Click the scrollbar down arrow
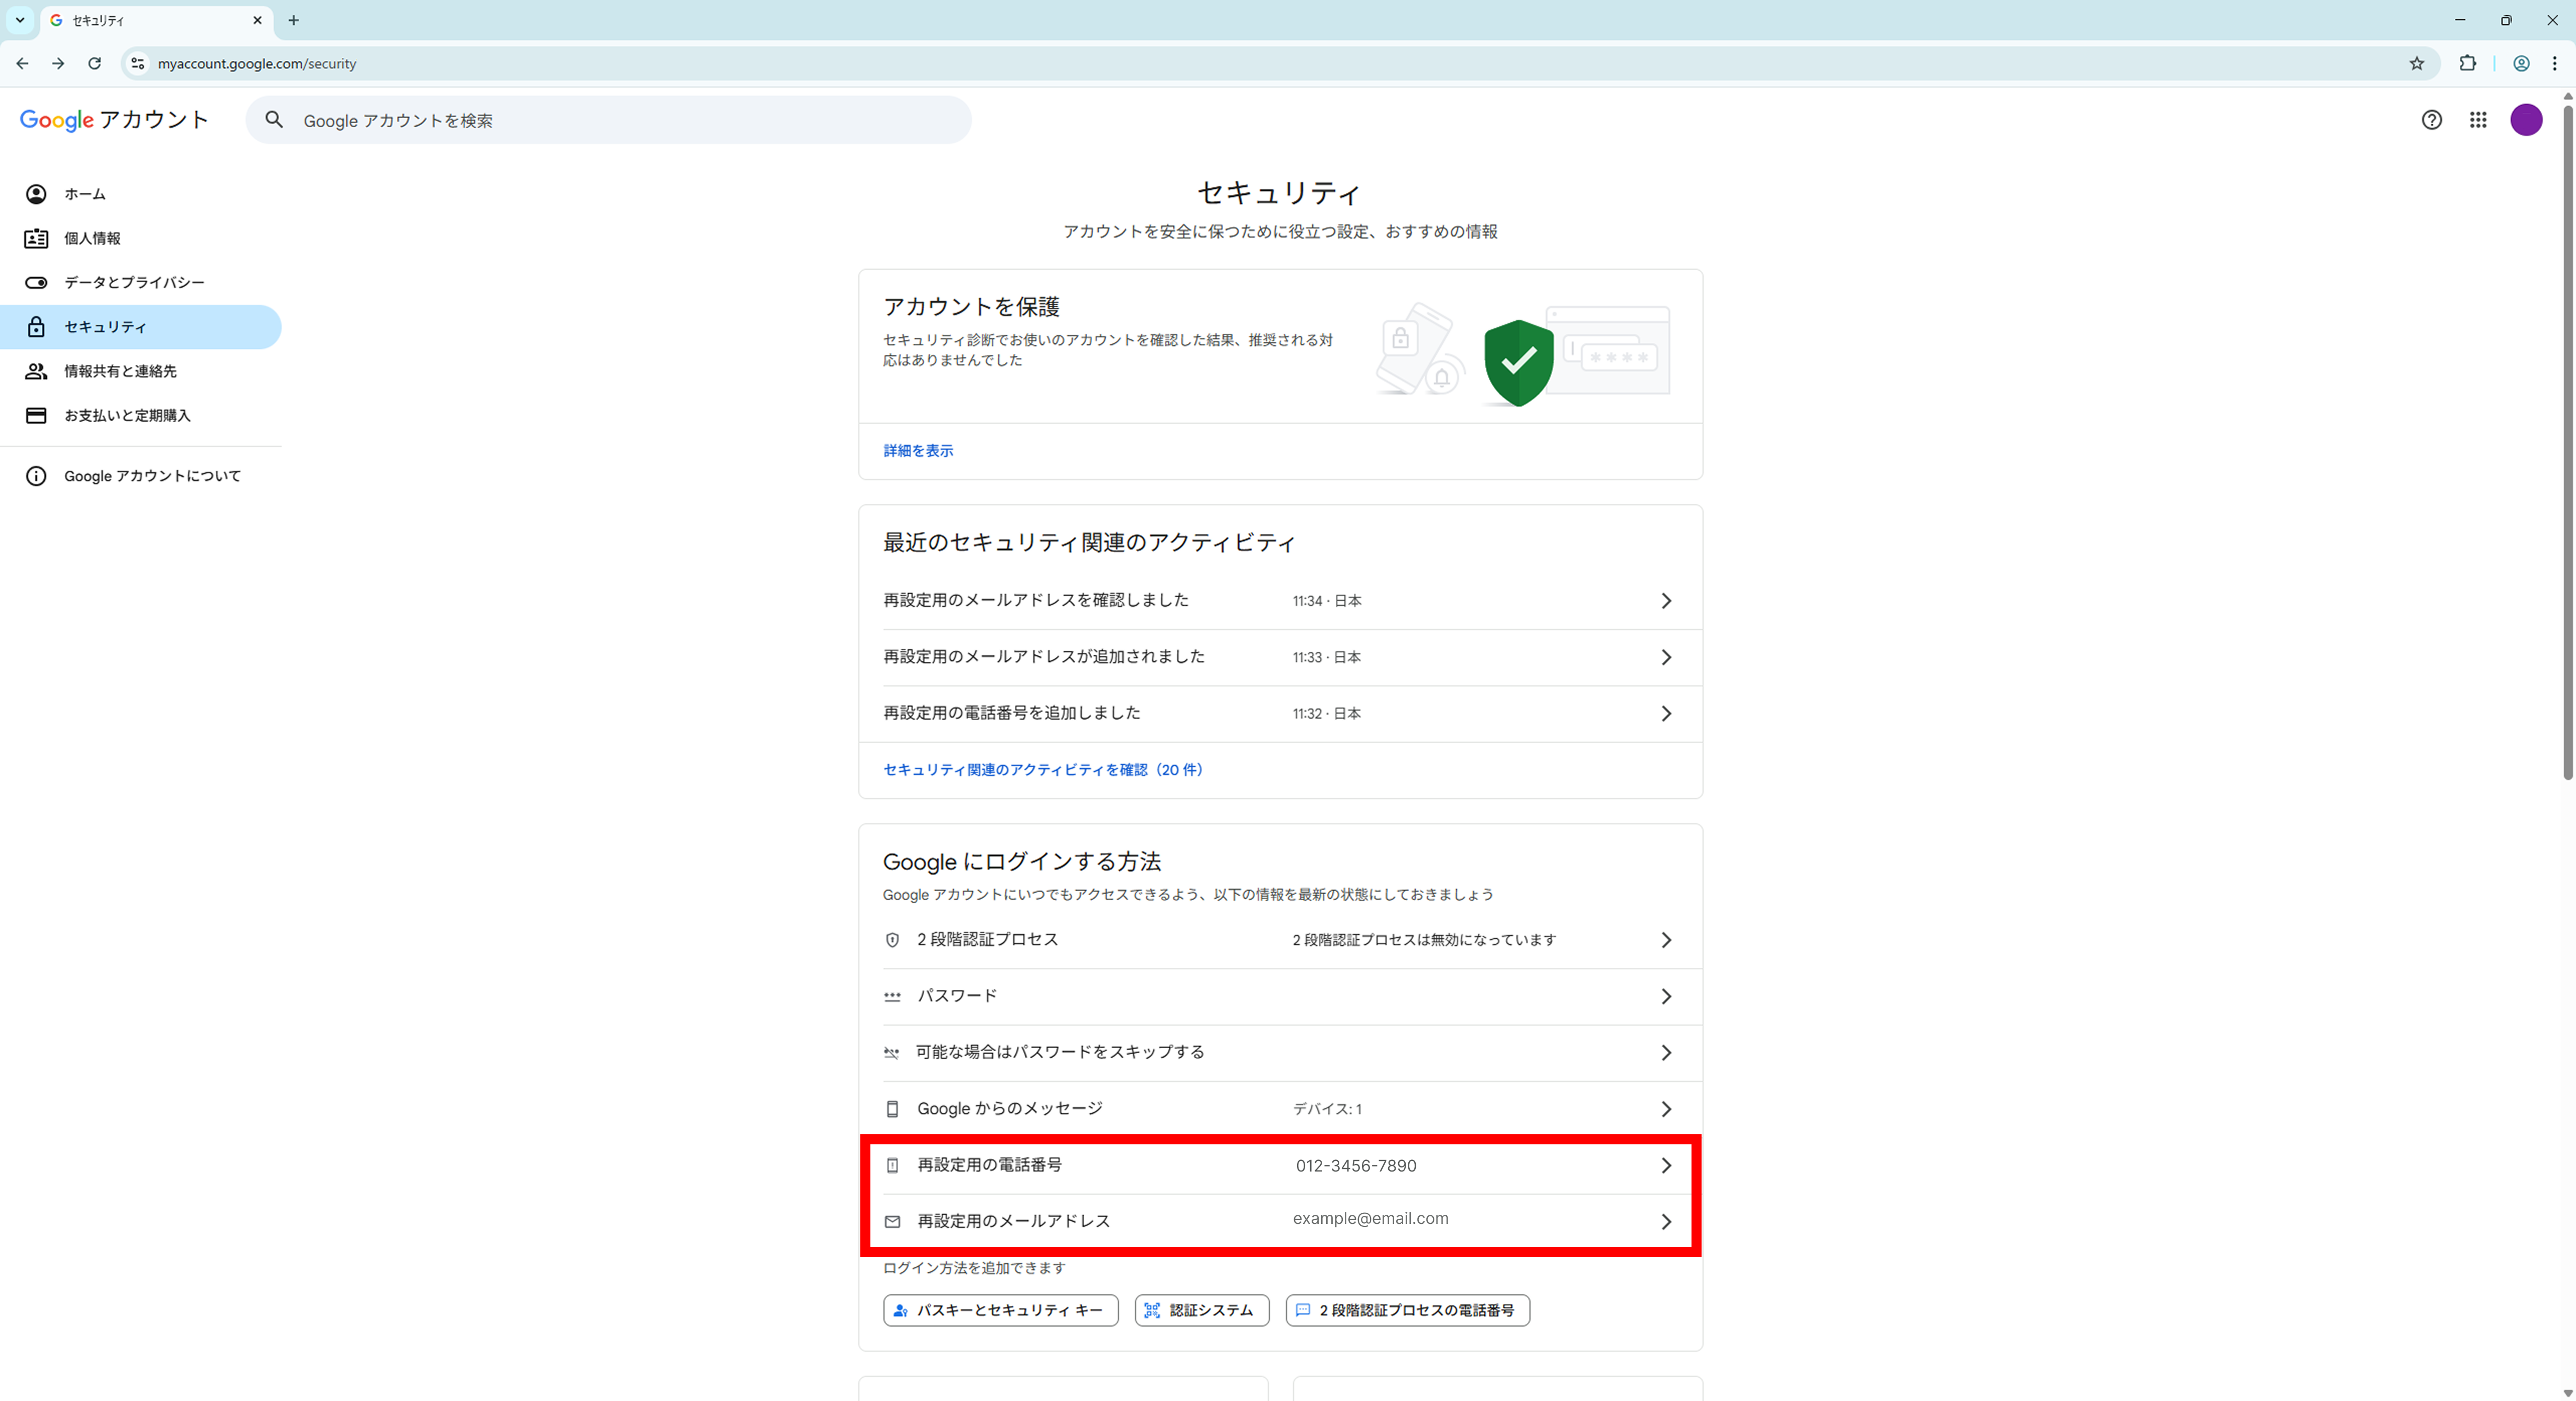2576x1401 pixels. tap(2567, 1392)
